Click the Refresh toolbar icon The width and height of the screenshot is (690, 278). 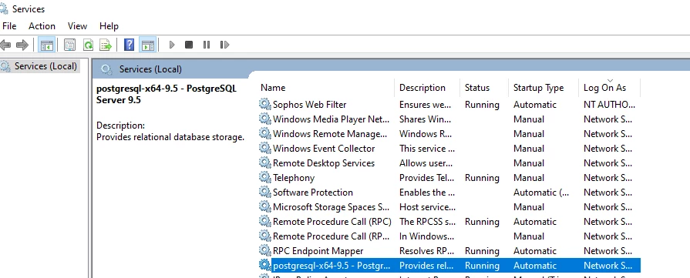click(x=88, y=45)
